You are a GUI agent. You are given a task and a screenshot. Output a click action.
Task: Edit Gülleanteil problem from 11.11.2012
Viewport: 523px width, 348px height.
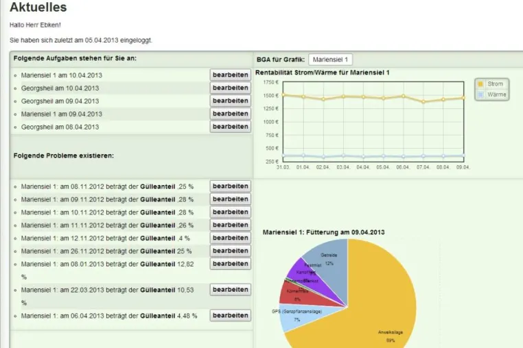[x=231, y=225]
